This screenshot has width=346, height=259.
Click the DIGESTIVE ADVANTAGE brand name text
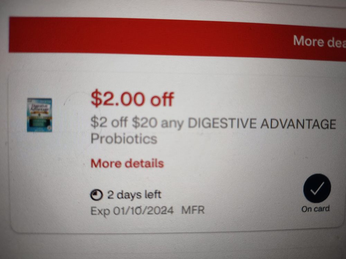tap(262, 124)
